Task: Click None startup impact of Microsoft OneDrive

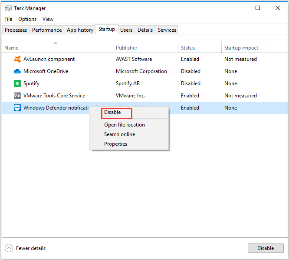Action: coord(231,71)
